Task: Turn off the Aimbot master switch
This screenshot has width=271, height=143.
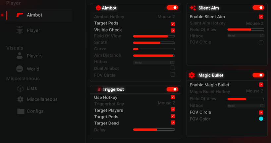Action: [x=172, y=7]
